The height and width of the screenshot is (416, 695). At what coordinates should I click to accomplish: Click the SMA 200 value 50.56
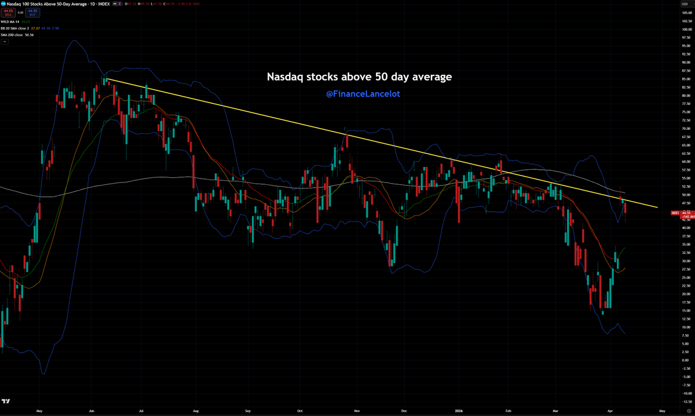click(30, 35)
